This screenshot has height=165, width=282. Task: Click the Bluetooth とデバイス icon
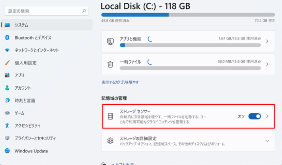7,37
